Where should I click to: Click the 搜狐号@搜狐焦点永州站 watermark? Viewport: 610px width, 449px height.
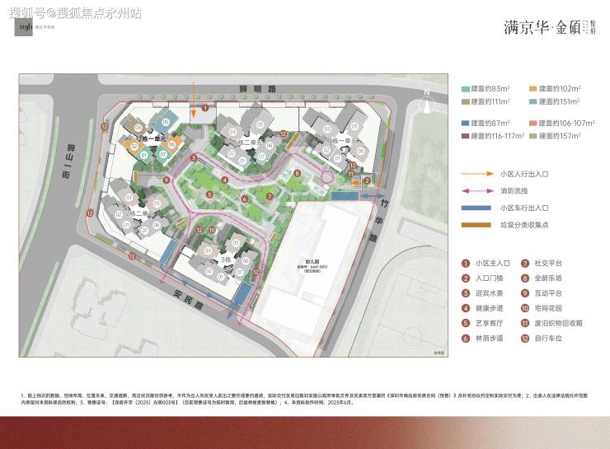[x=76, y=11]
